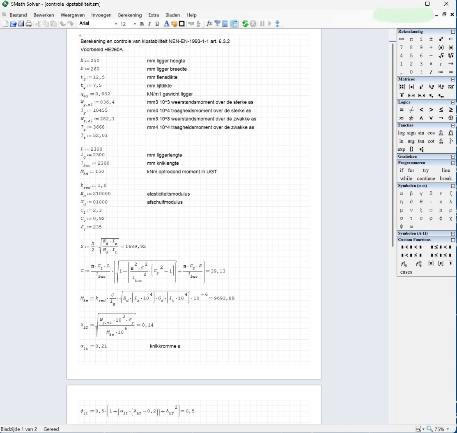
Task: Toggle underline formatting
Action: click(157, 24)
